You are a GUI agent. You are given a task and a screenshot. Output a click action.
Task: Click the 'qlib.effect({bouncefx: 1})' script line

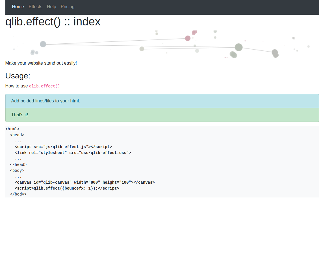click(x=67, y=188)
